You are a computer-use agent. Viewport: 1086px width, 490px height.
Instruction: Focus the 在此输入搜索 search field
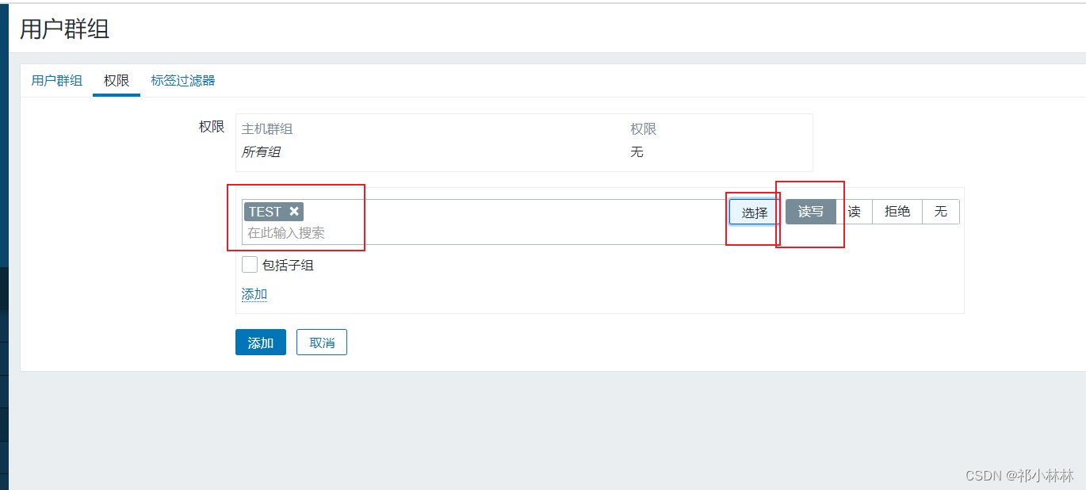tap(484, 233)
